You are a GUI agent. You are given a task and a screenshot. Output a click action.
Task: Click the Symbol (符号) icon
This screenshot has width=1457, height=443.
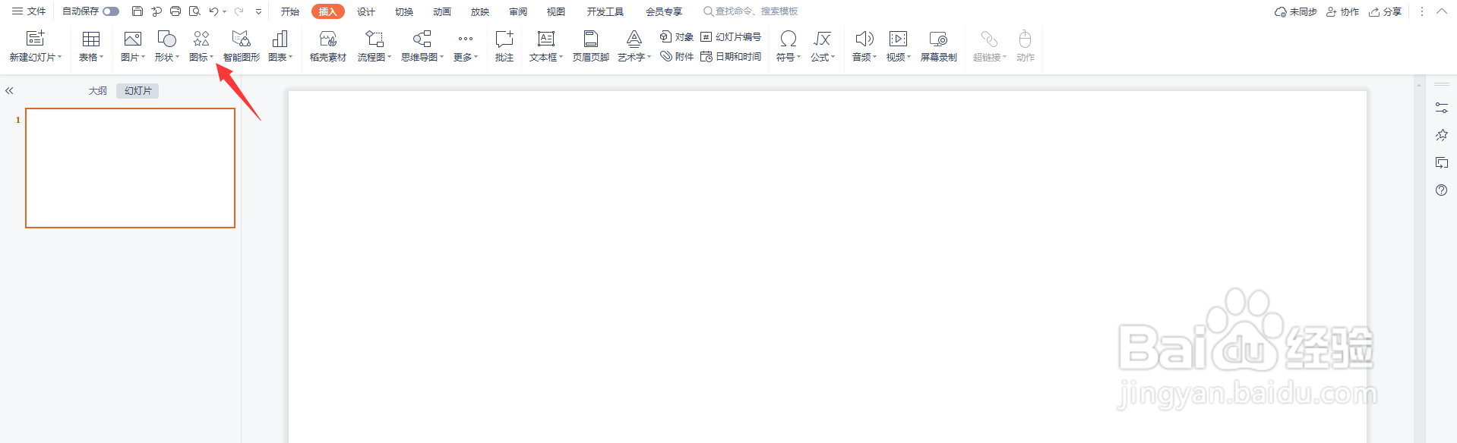[x=789, y=39]
